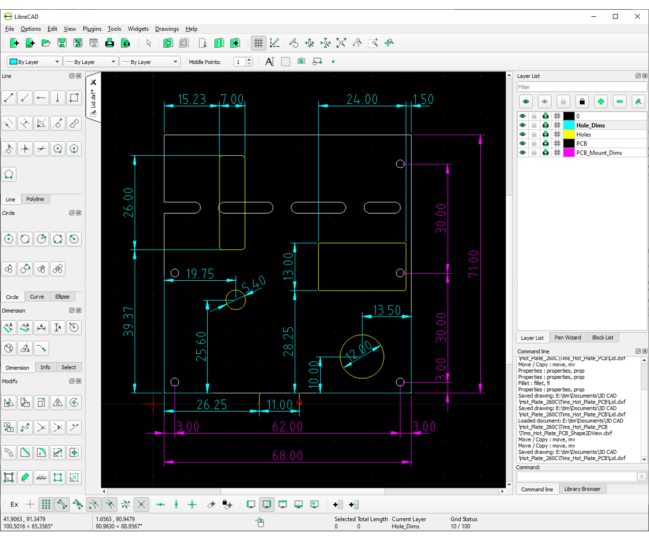The height and width of the screenshot is (541, 649).
Task: Open the pen color By Layer dropdown
Action: tap(34, 62)
